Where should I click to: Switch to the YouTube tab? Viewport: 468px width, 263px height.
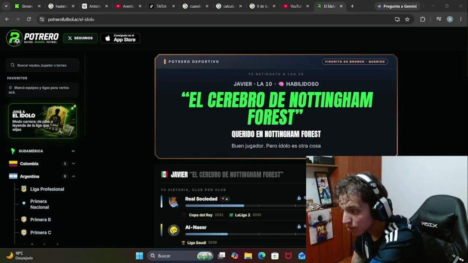296,6
